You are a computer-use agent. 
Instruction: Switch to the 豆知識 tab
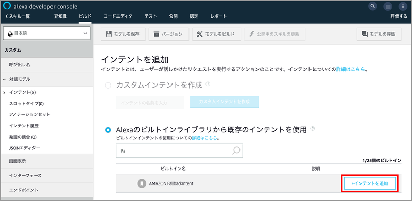60,16
